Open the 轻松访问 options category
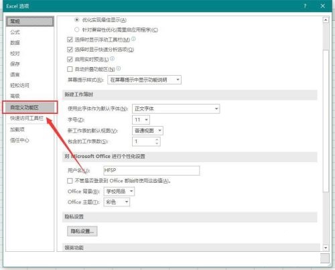335x270 pixels. (19, 85)
